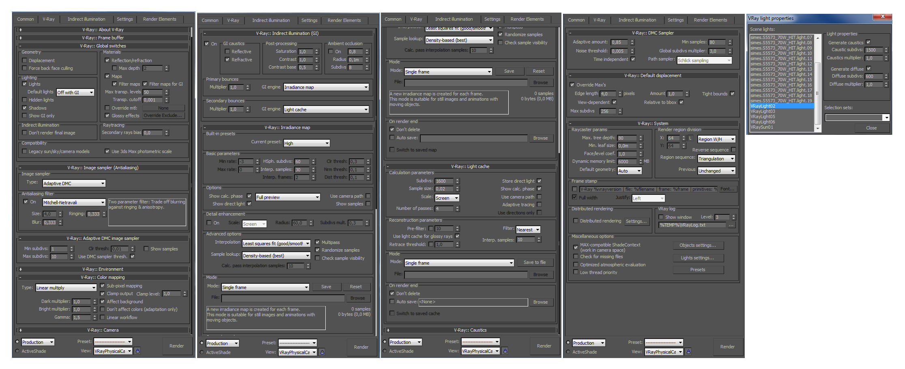Click the Light cache Save to file button
Viewport: 905px width, 369px height.
click(535, 263)
